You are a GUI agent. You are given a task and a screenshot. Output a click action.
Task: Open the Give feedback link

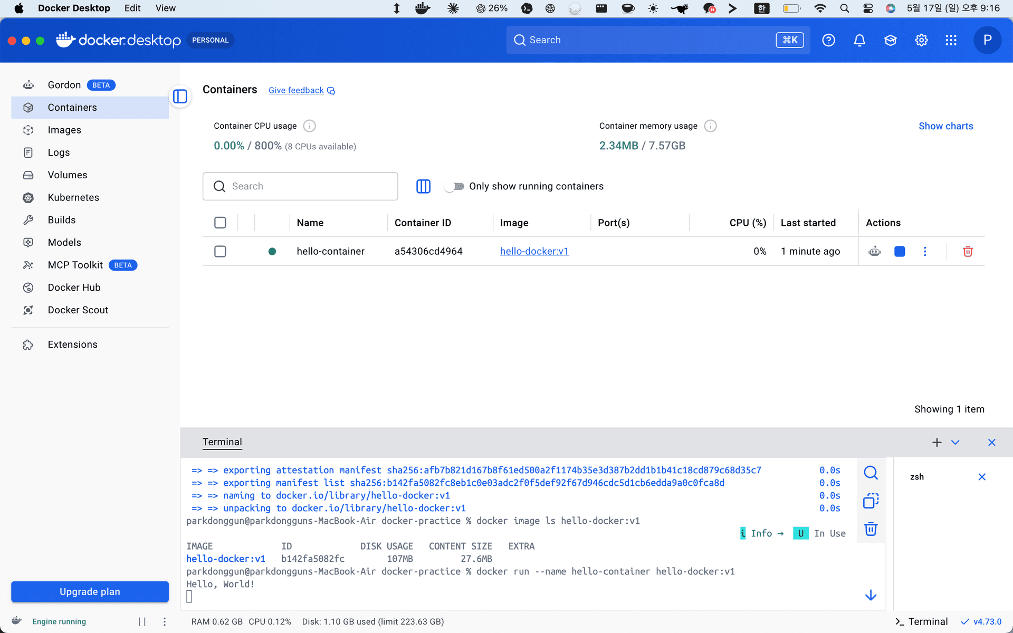click(301, 90)
